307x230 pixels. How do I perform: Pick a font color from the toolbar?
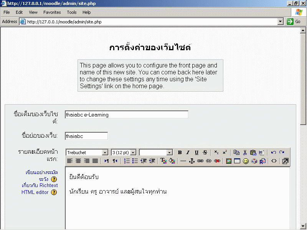(x=163, y=161)
